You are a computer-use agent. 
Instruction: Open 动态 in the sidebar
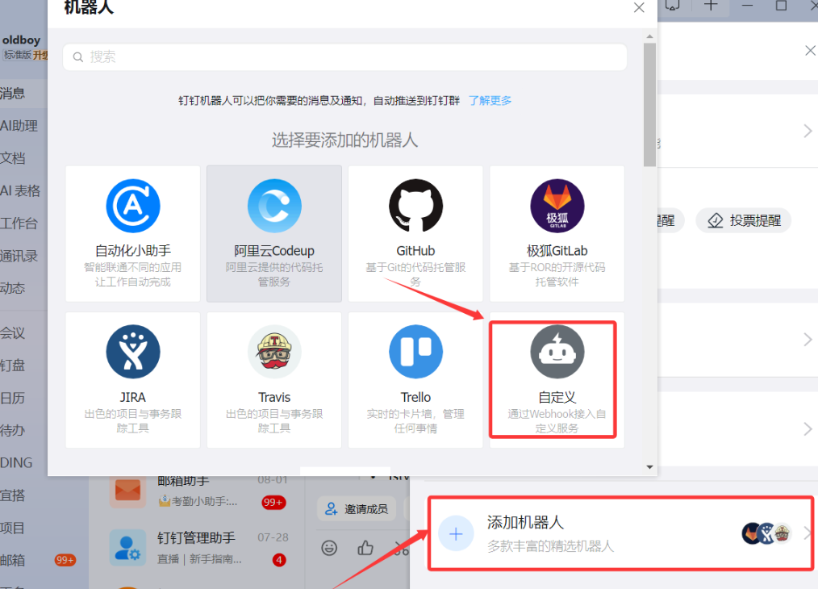(x=13, y=288)
